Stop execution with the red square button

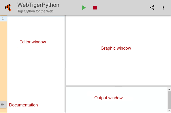(x=95, y=8)
